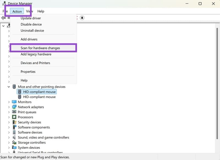
Task: Select the second HID-compliant mouse entry
Action: pyautogui.click(x=39, y=97)
